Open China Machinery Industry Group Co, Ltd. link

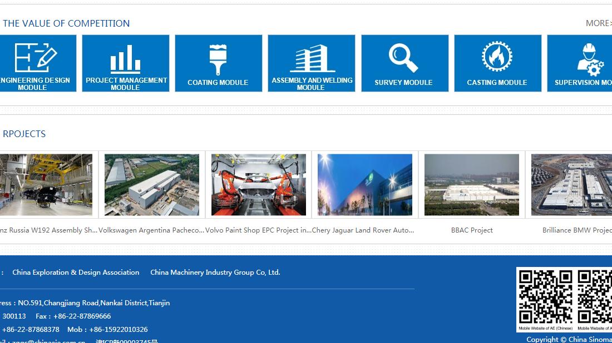(x=215, y=273)
